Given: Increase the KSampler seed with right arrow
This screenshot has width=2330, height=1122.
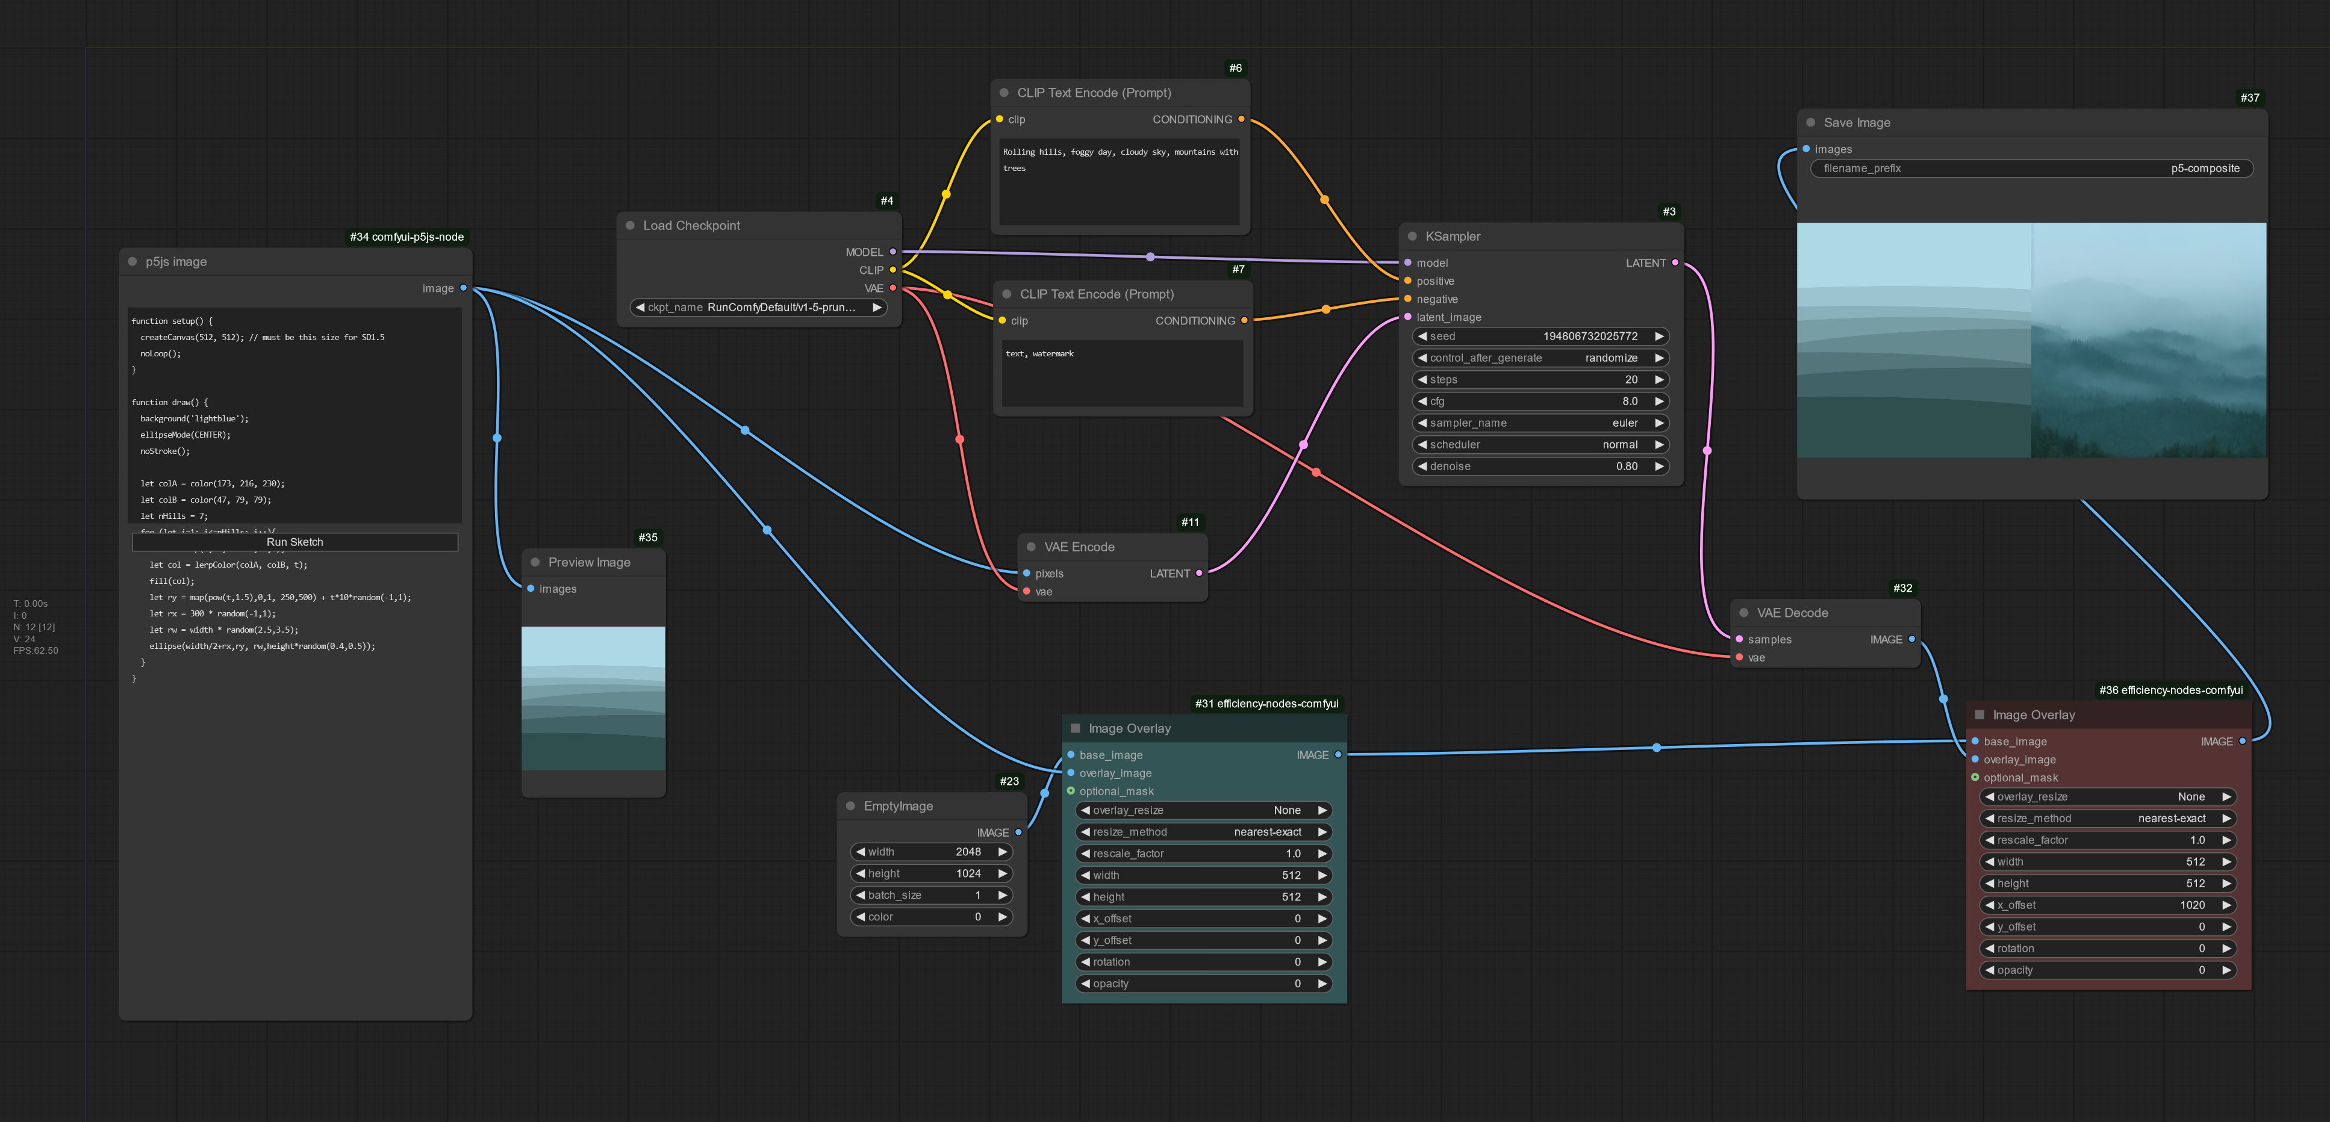Looking at the screenshot, I should [x=1659, y=336].
